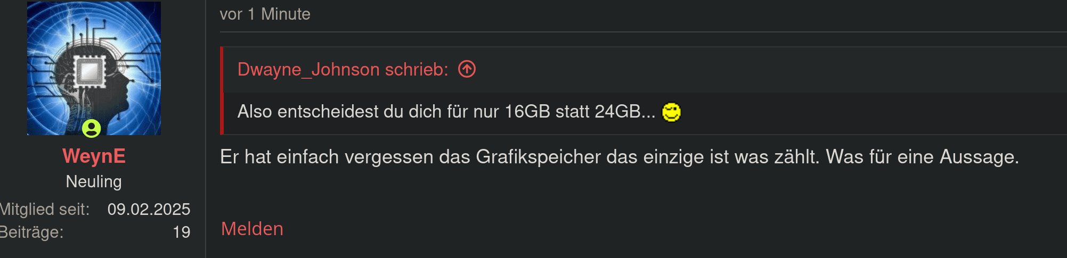
Task: Report the post via Melden
Action: [x=252, y=229]
